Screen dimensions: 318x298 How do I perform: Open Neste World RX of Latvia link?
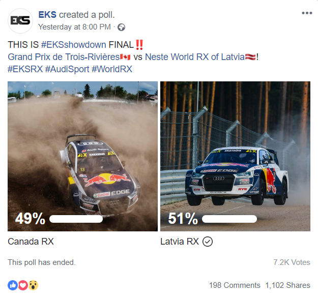point(195,57)
